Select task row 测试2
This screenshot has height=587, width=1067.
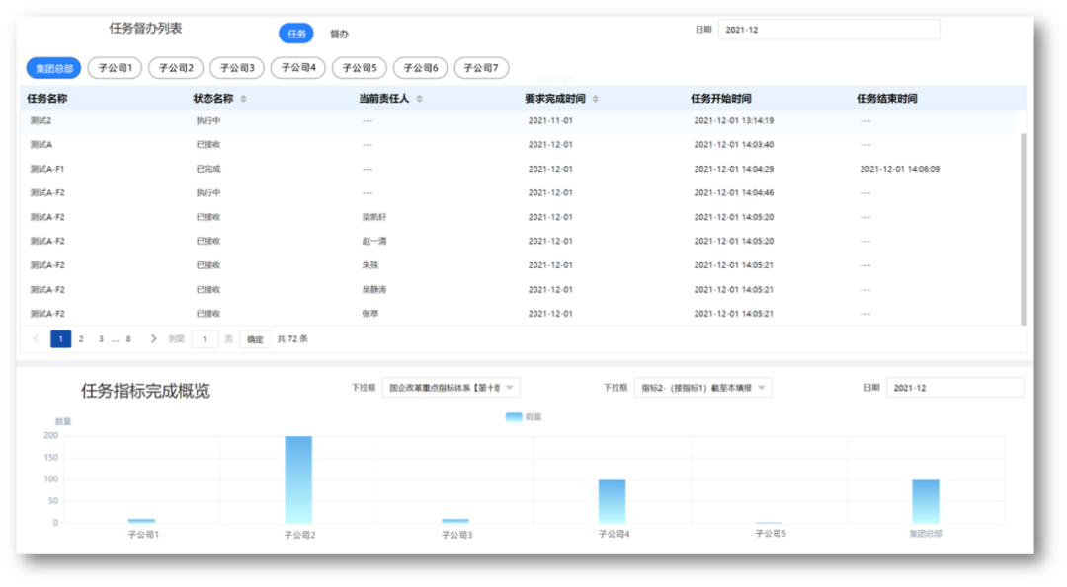(519, 121)
